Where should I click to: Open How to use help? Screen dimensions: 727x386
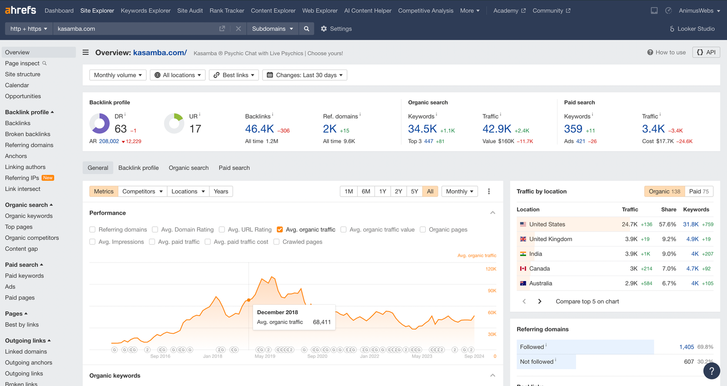pyautogui.click(x=667, y=52)
